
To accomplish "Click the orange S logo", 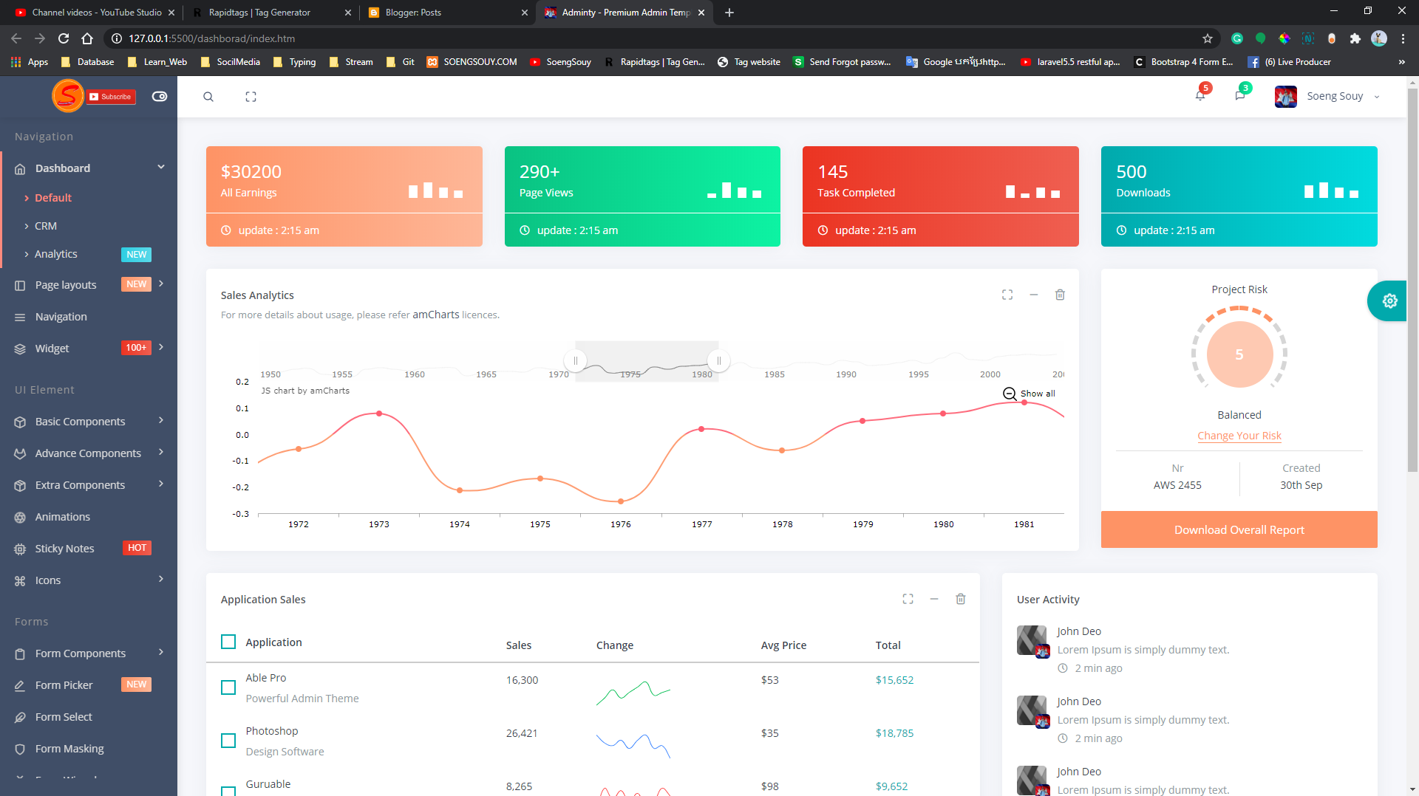I will pyautogui.click(x=67, y=96).
